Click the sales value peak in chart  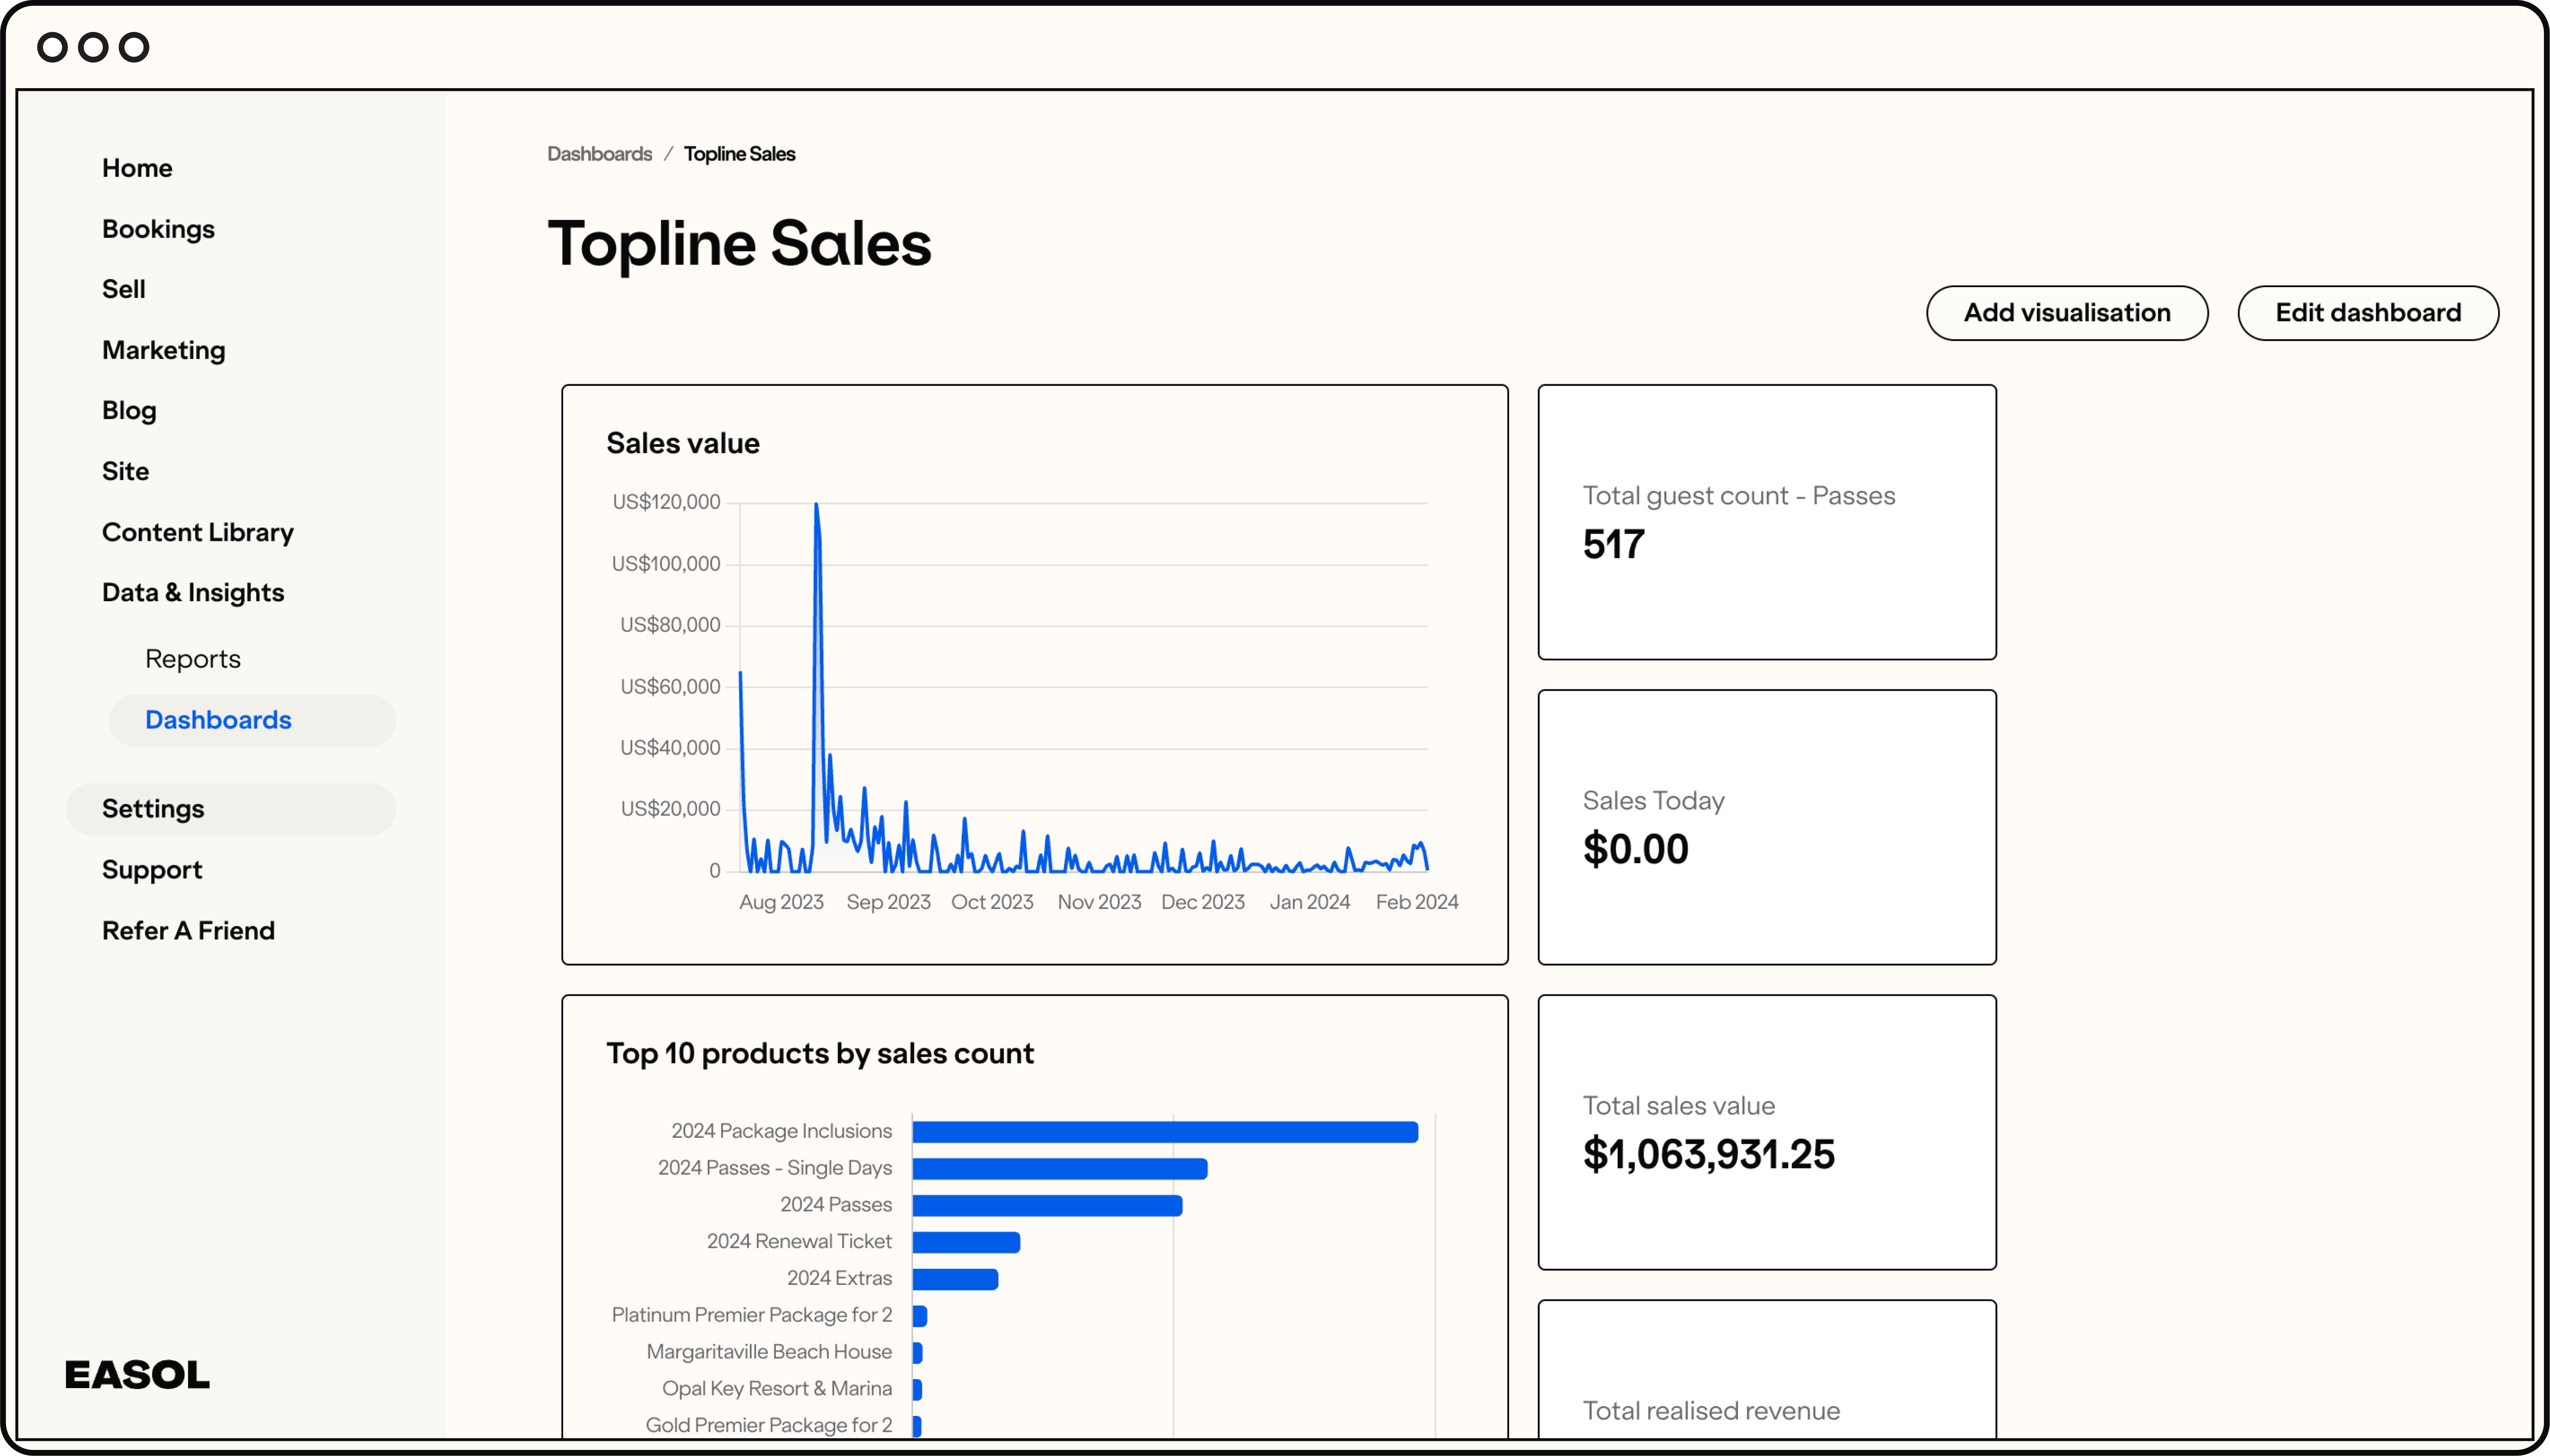point(816,506)
